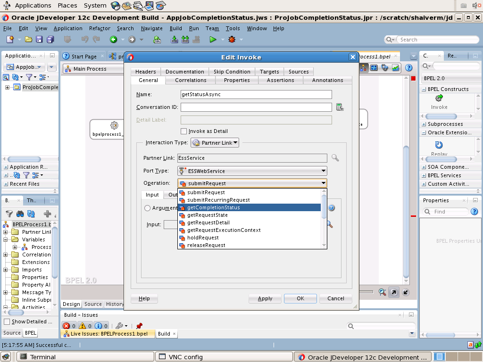483x362 pixels.
Task: Click the Apply button
Action: tap(265, 298)
